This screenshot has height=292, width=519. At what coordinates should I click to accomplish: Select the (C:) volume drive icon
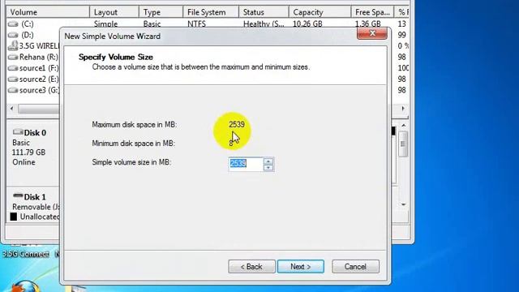coord(13,24)
